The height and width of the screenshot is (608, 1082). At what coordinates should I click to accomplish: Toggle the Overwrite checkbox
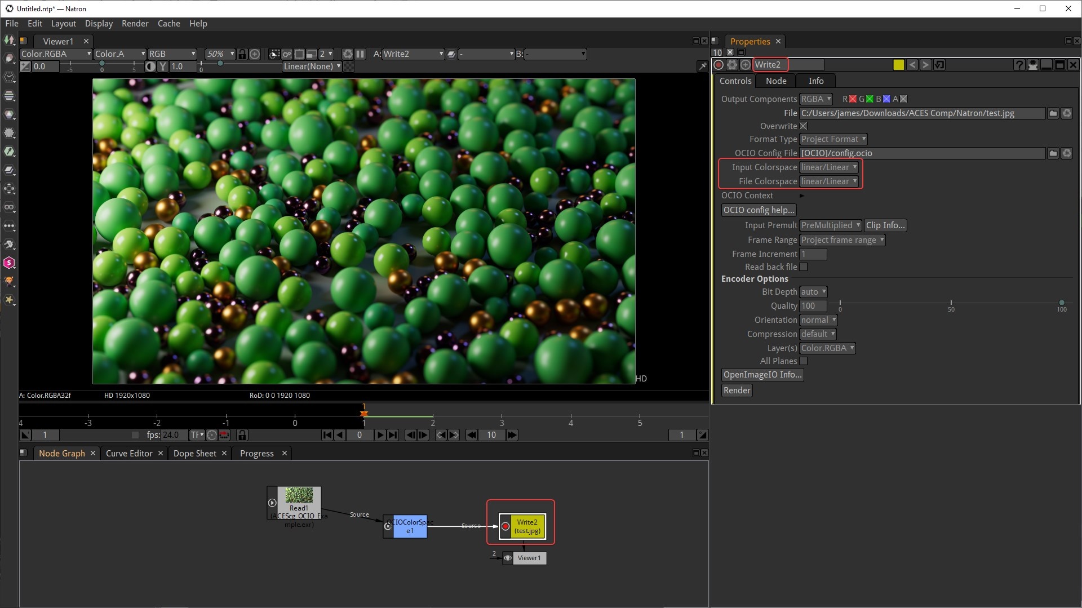coord(804,126)
